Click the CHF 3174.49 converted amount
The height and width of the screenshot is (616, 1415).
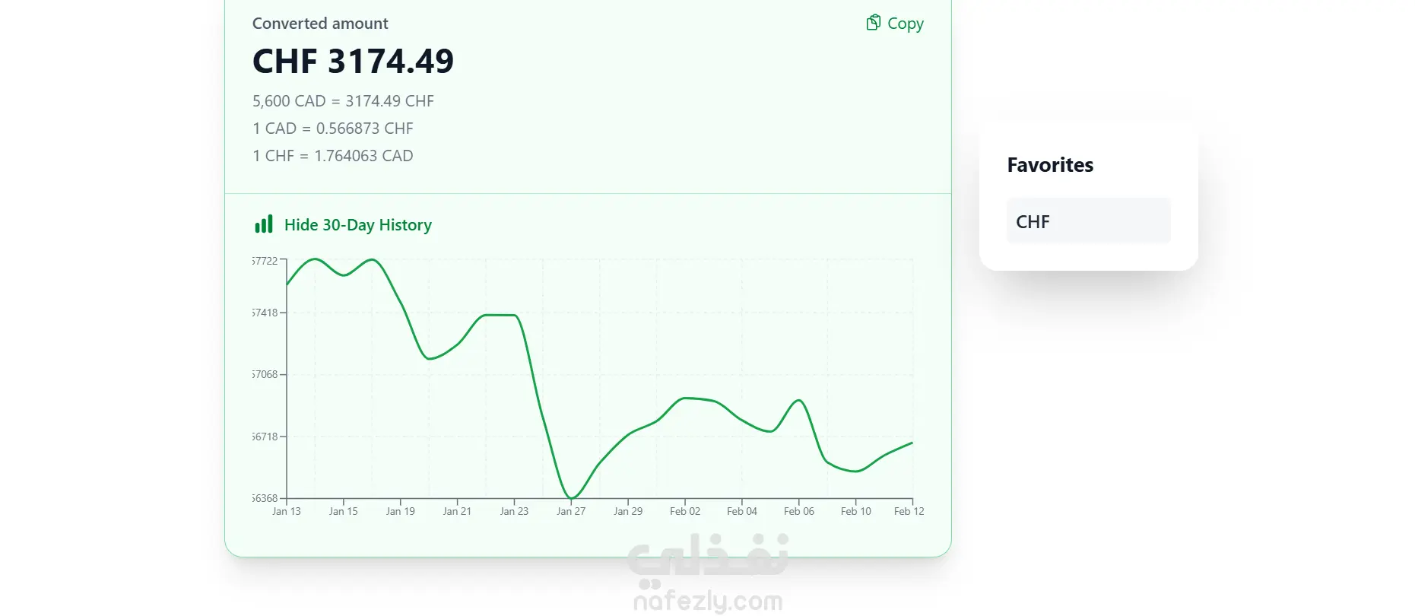click(x=353, y=62)
